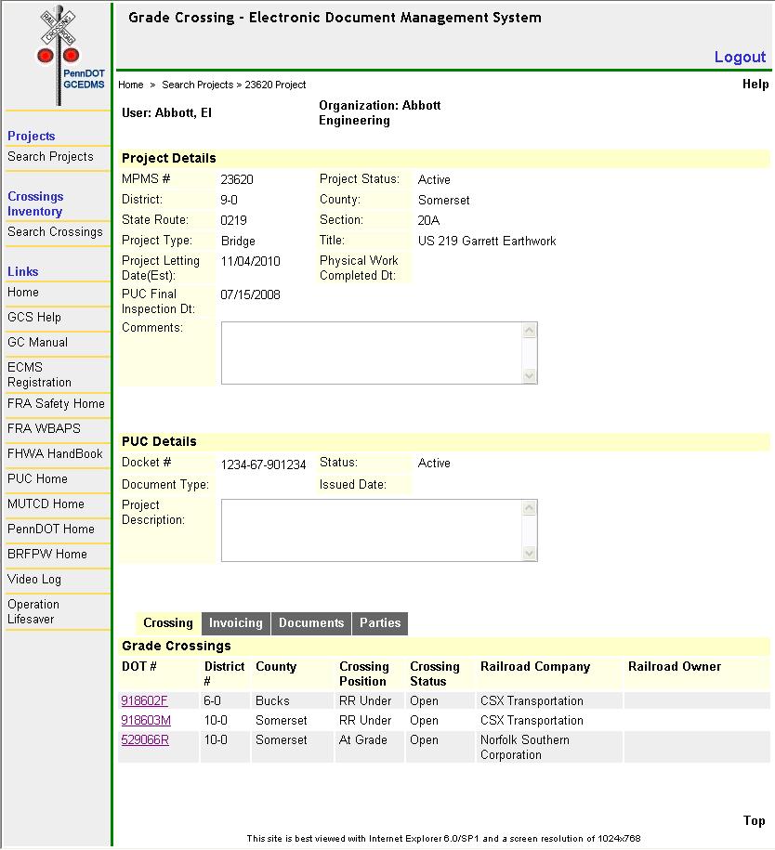Open crossing record 918603M
The image size is (775, 850).
tap(145, 721)
